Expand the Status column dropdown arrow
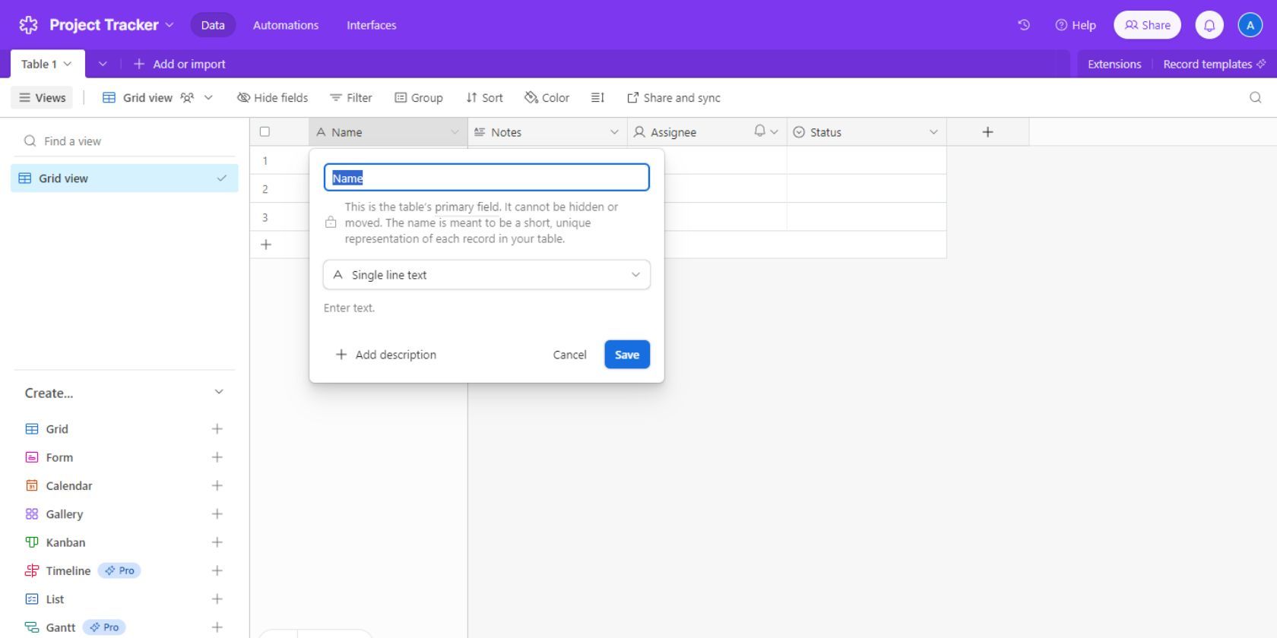Screen dimensions: 1277x638 [933, 132]
